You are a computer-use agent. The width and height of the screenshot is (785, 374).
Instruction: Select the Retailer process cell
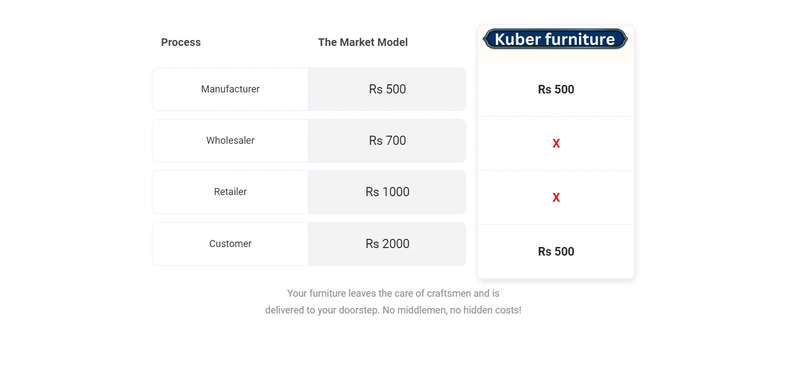click(x=230, y=192)
